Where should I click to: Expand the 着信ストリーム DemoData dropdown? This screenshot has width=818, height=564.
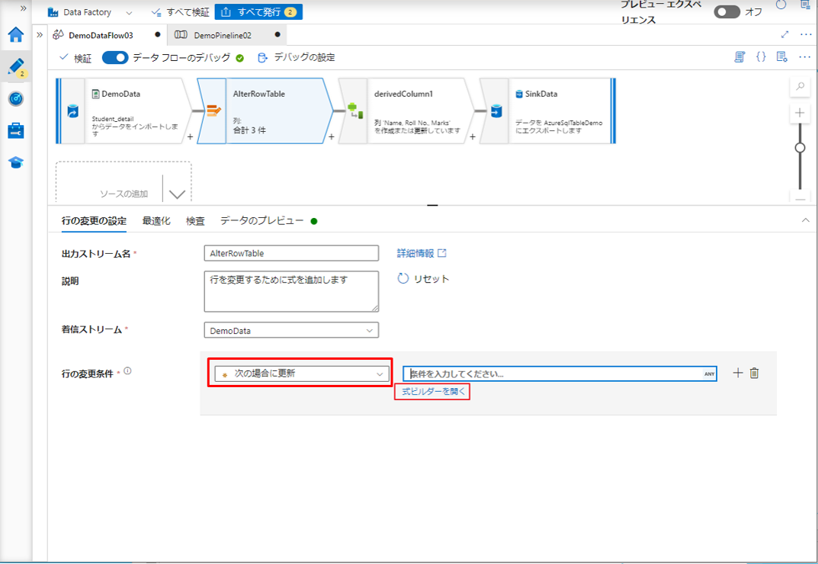pos(291,331)
